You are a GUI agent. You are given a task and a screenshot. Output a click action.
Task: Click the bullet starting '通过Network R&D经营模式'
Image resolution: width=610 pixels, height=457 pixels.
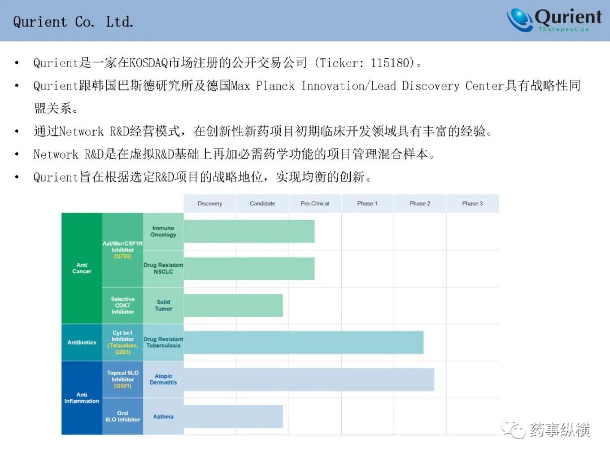click(263, 131)
